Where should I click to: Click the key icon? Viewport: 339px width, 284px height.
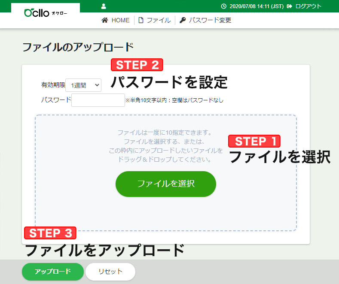pos(183,20)
